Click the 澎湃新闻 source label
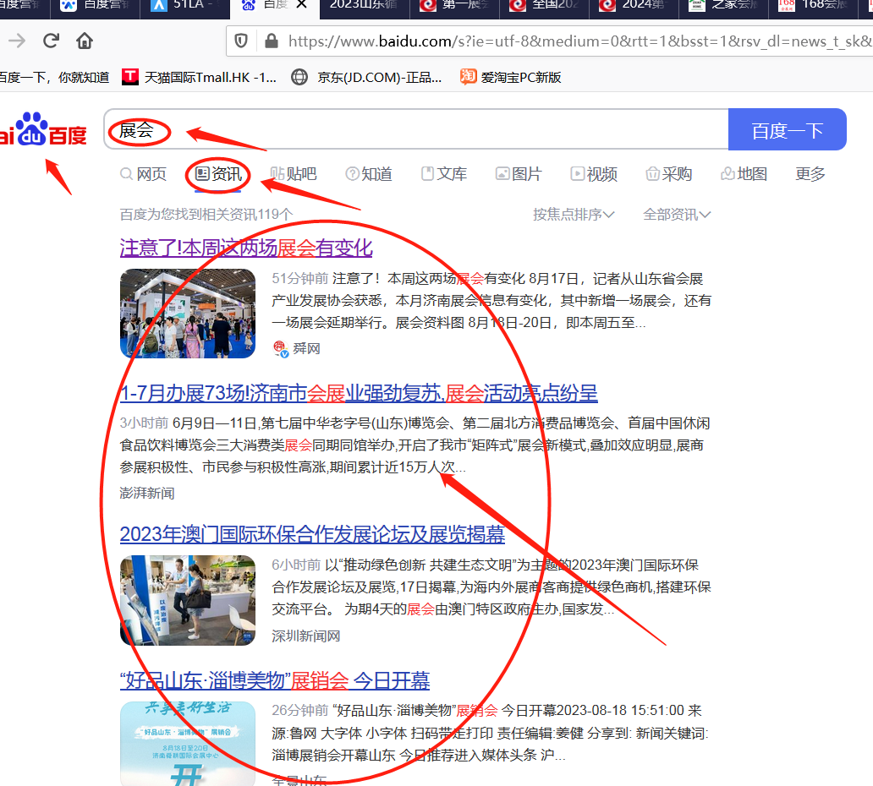This screenshot has height=786, width=873. tap(147, 494)
